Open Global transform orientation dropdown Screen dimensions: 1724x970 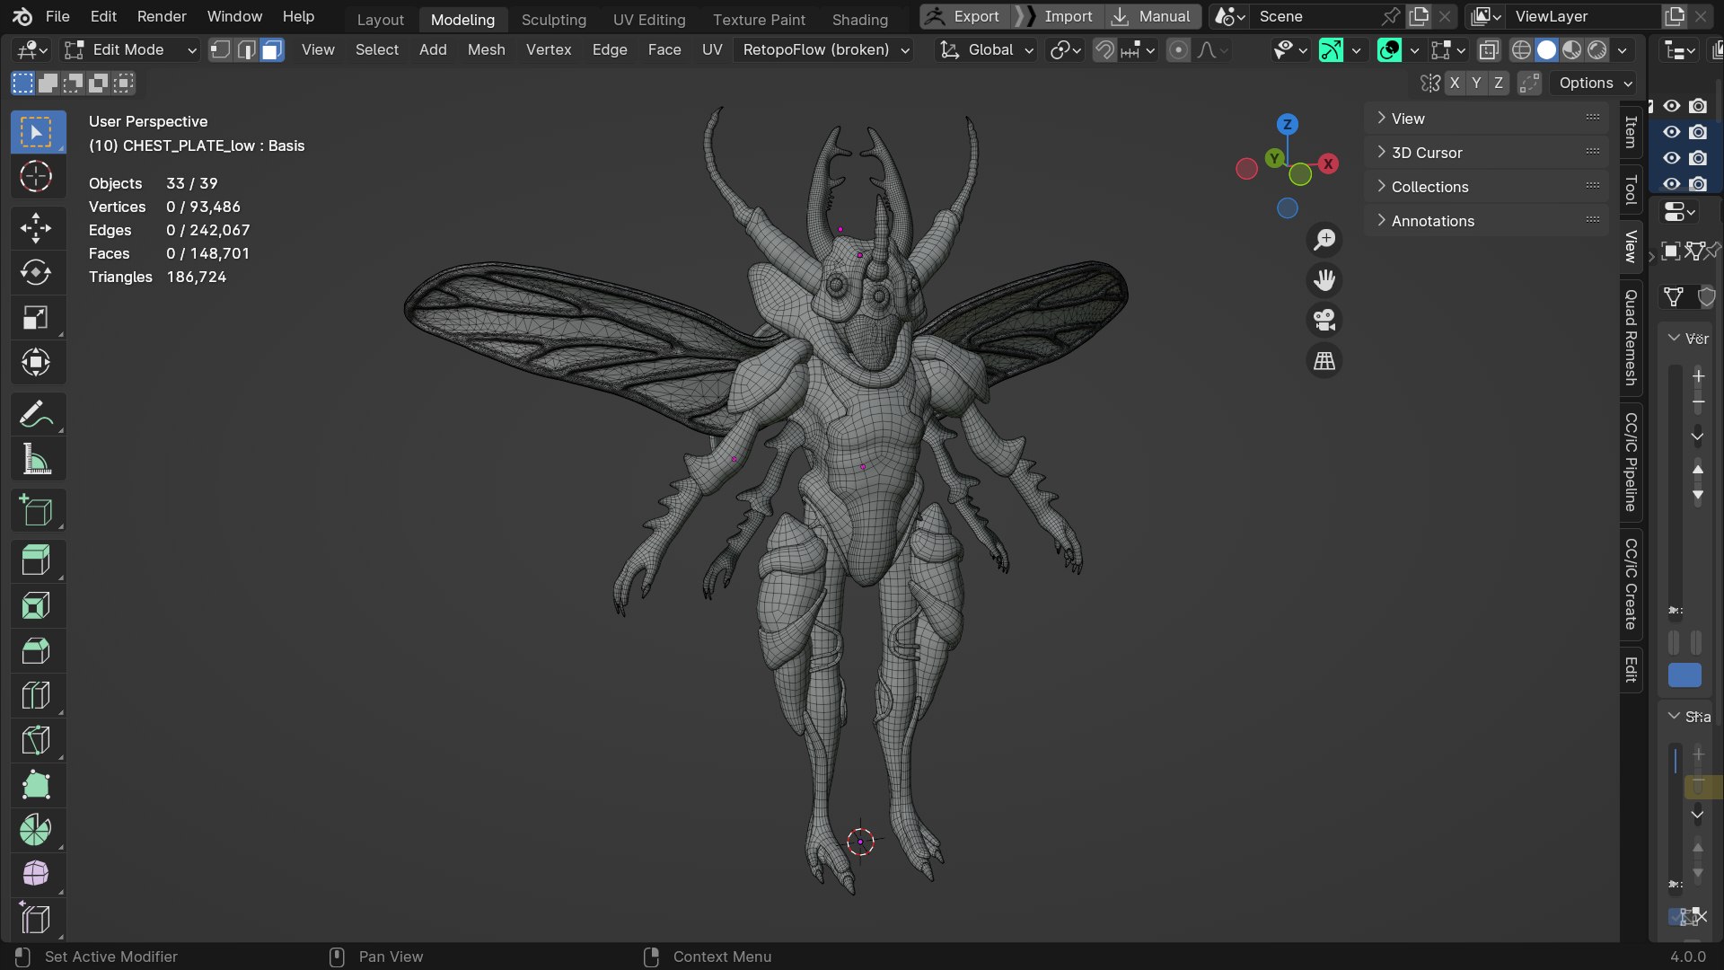pyautogui.click(x=987, y=50)
